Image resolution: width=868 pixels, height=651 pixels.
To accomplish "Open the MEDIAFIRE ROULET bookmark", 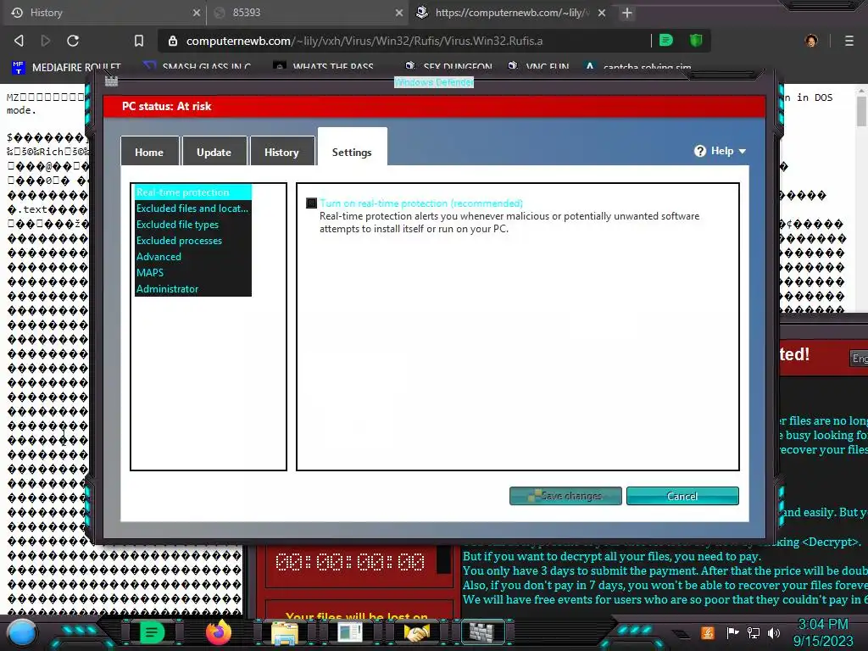I will [66, 68].
